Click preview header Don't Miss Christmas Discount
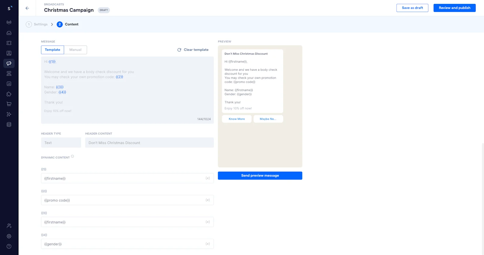Viewport: 484px width, 255px height. coord(246,54)
